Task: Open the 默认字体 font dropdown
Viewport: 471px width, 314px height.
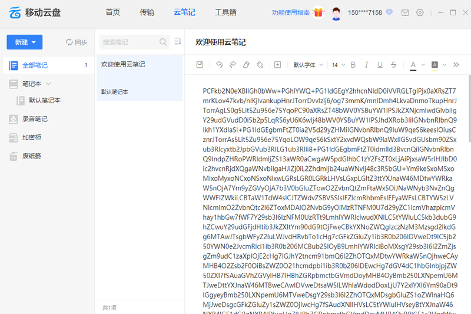Action: tap(308, 65)
